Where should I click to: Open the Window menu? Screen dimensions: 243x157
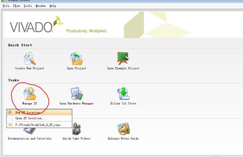(x=40, y=6)
